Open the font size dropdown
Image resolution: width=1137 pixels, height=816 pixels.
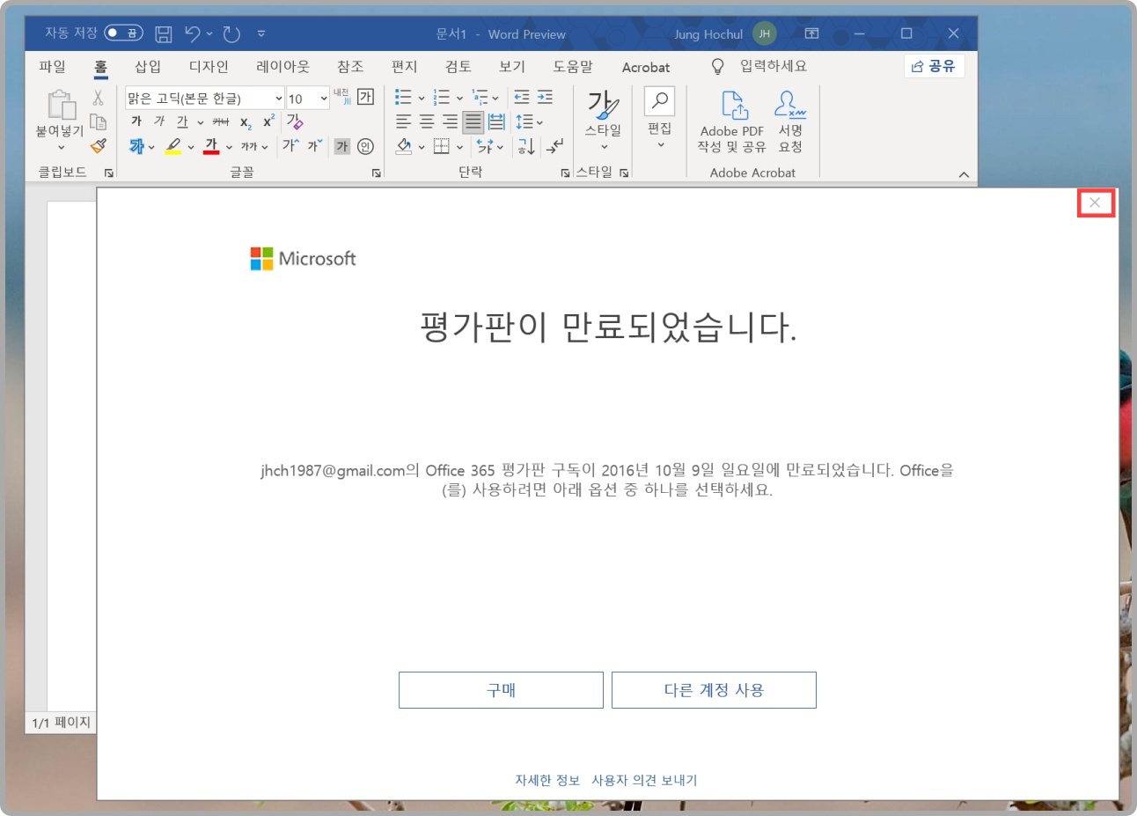(x=322, y=97)
